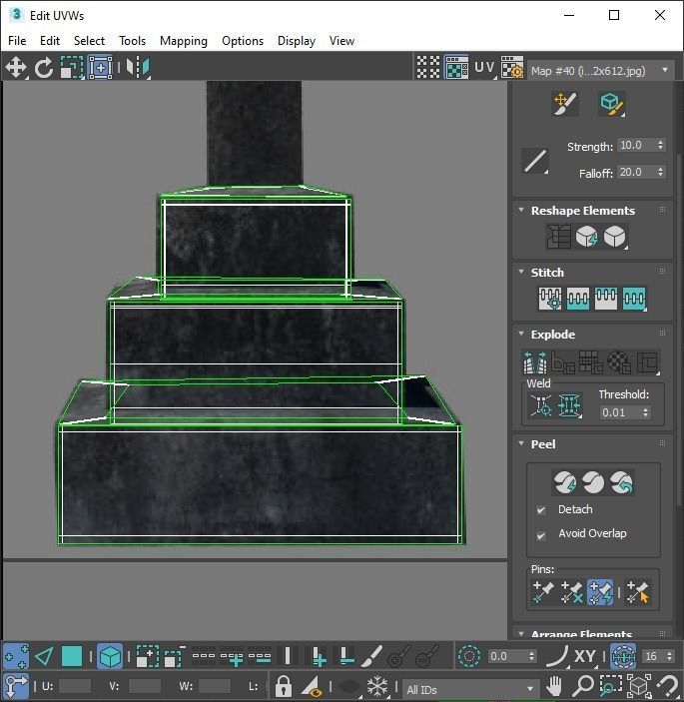Collapse the Reshape Elements rollout
The height and width of the screenshot is (702, 684).
tap(521, 210)
